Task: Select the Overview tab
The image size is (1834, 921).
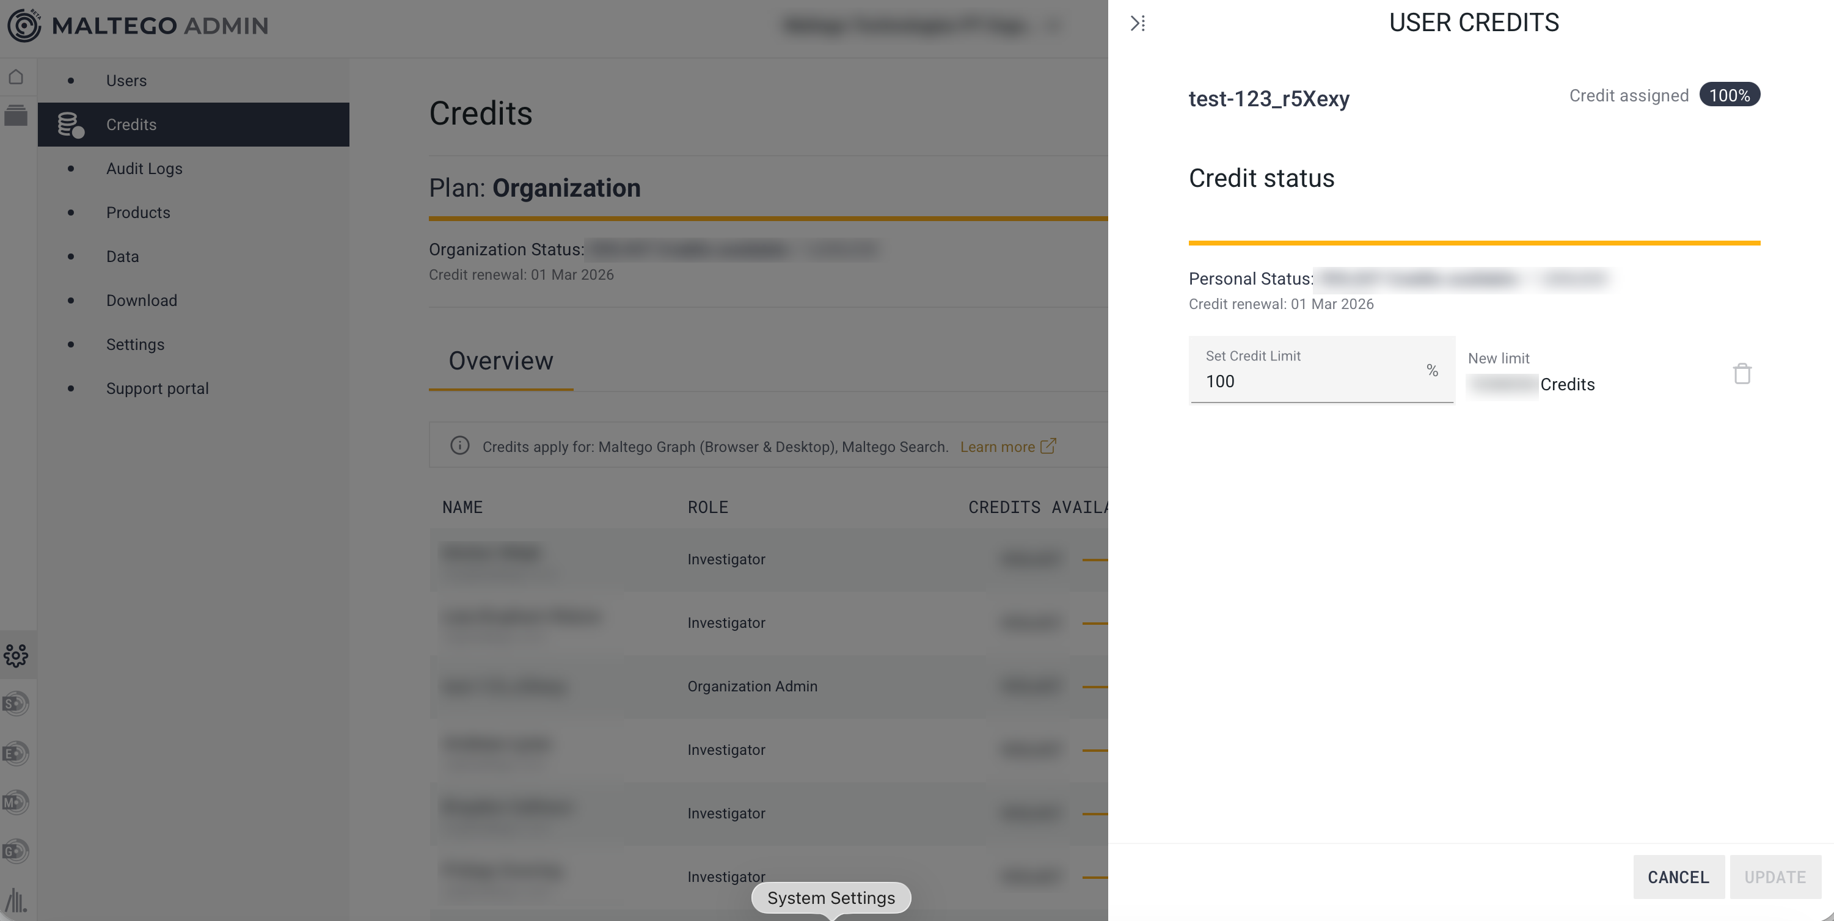Action: [x=500, y=361]
